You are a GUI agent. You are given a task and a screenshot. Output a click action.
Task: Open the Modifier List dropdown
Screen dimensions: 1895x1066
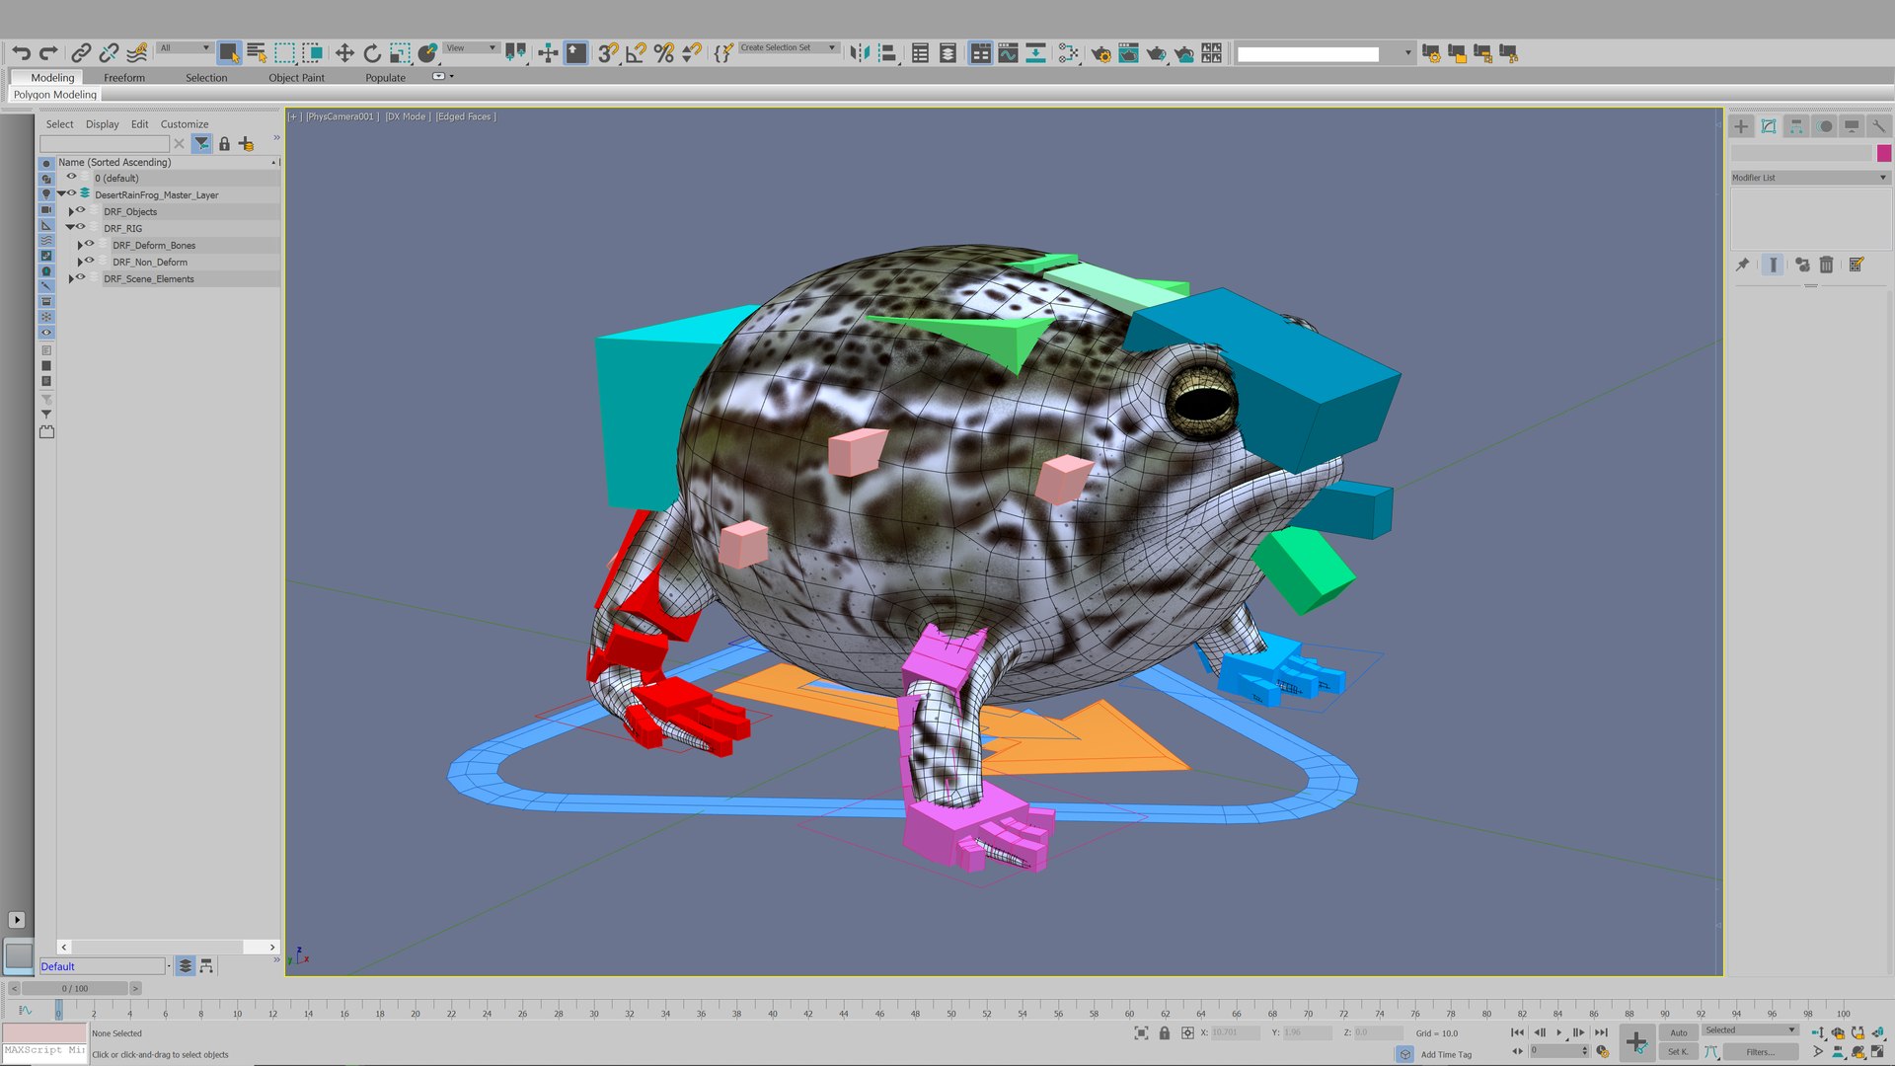pos(1810,178)
